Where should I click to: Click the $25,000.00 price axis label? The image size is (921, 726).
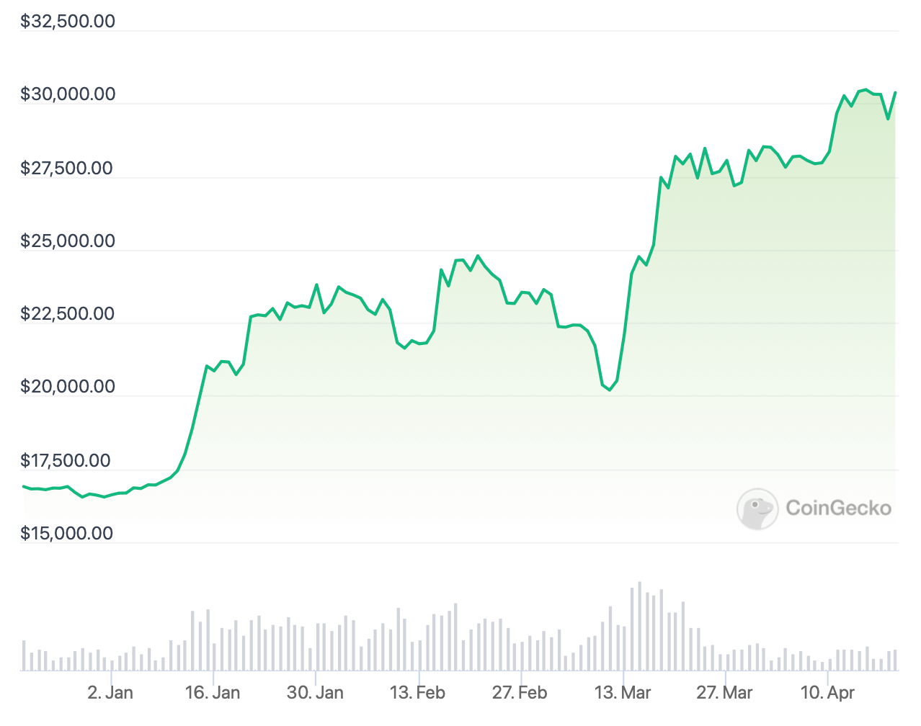(x=68, y=241)
